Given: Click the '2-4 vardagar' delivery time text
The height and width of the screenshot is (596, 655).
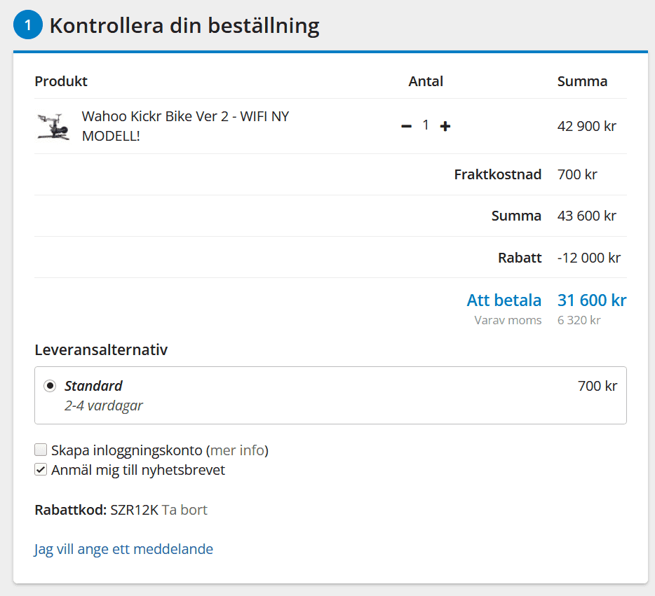Looking at the screenshot, I should pyautogui.click(x=104, y=406).
